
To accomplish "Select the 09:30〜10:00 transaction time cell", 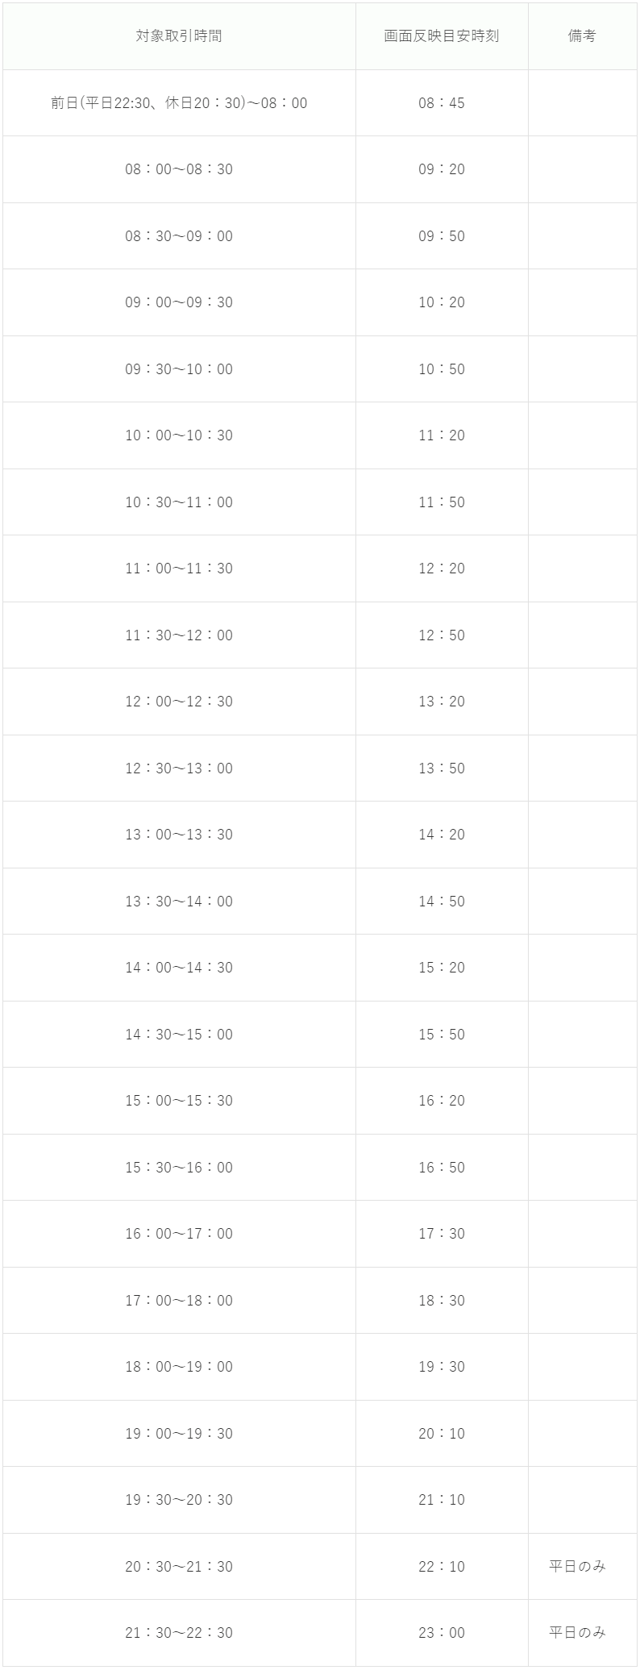I will (179, 369).
